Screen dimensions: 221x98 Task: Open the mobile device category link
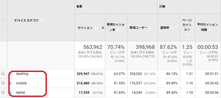tap(21, 83)
